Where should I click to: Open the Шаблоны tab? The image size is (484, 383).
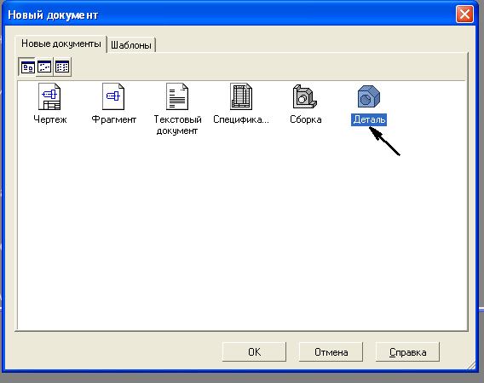[131, 45]
